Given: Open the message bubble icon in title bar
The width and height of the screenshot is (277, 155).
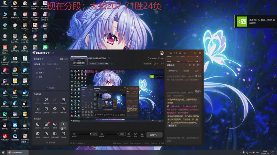Looking at the screenshot, I should click(171, 53).
